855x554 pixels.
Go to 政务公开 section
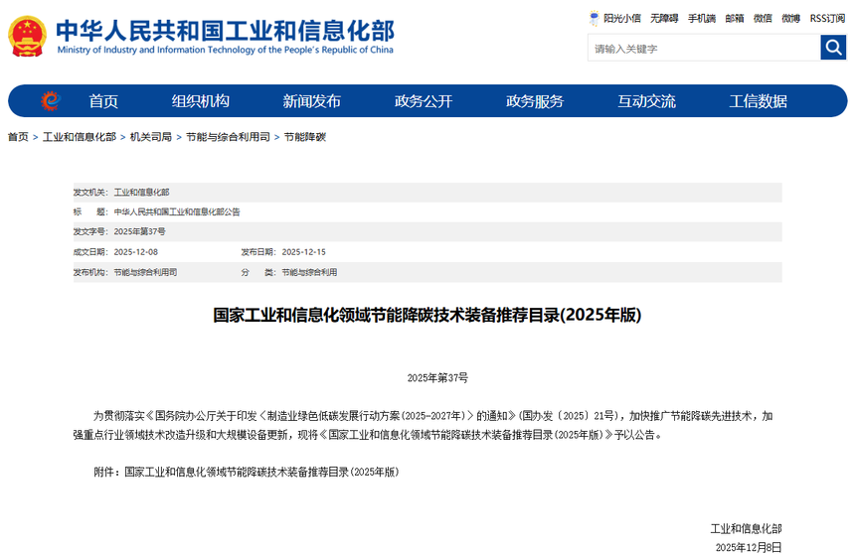pyautogui.click(x=424, y=101)
